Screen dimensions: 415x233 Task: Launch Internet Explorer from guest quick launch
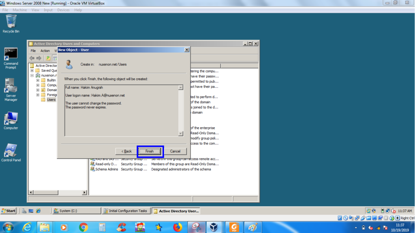pos(39,211)
